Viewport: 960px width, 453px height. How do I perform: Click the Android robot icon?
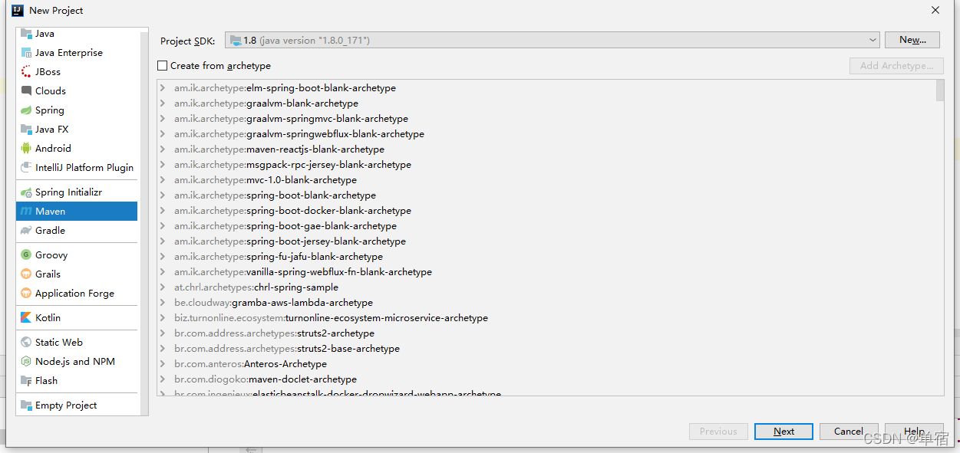point(27,149)
